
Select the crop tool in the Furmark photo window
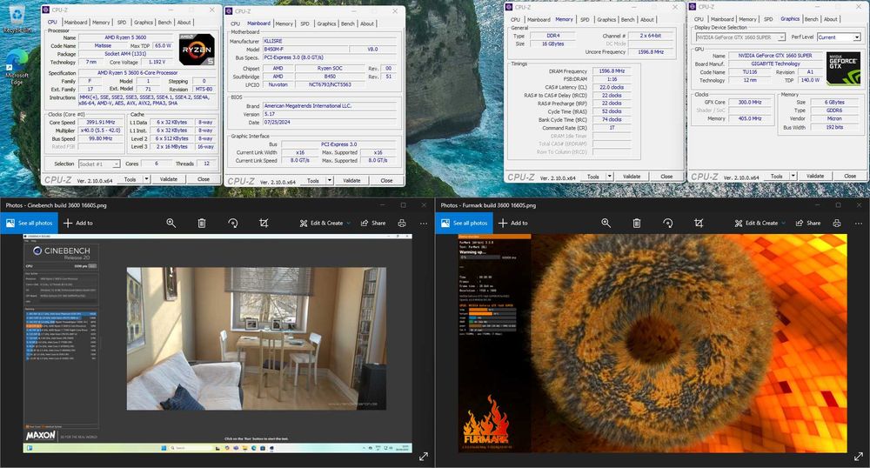click(699, 223)
